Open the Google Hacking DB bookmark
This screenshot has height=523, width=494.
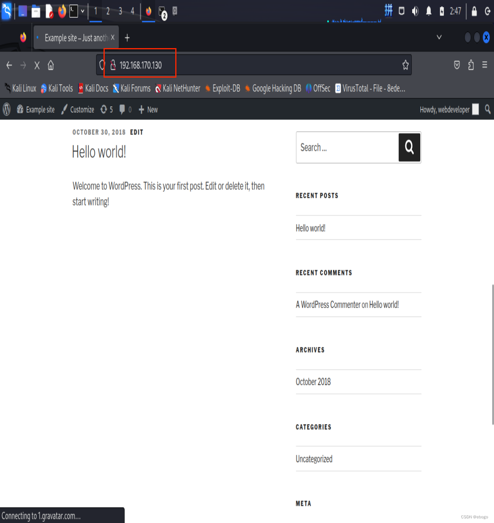tap(273, 88)
